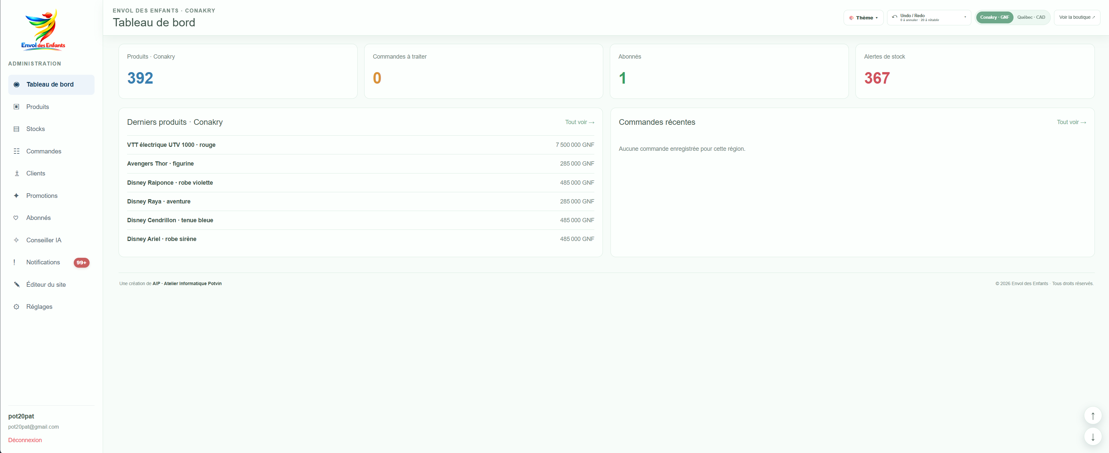Click the scroll-to-top arrow button
The image size is (1109, 453).
tap(1093, 415)
